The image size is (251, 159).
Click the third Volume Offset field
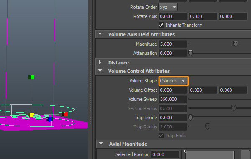point(233,90)
